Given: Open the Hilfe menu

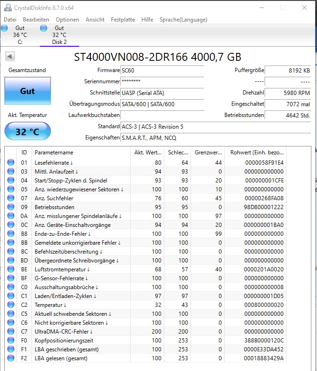Looking at the screenshot, I should pos(147,20).
